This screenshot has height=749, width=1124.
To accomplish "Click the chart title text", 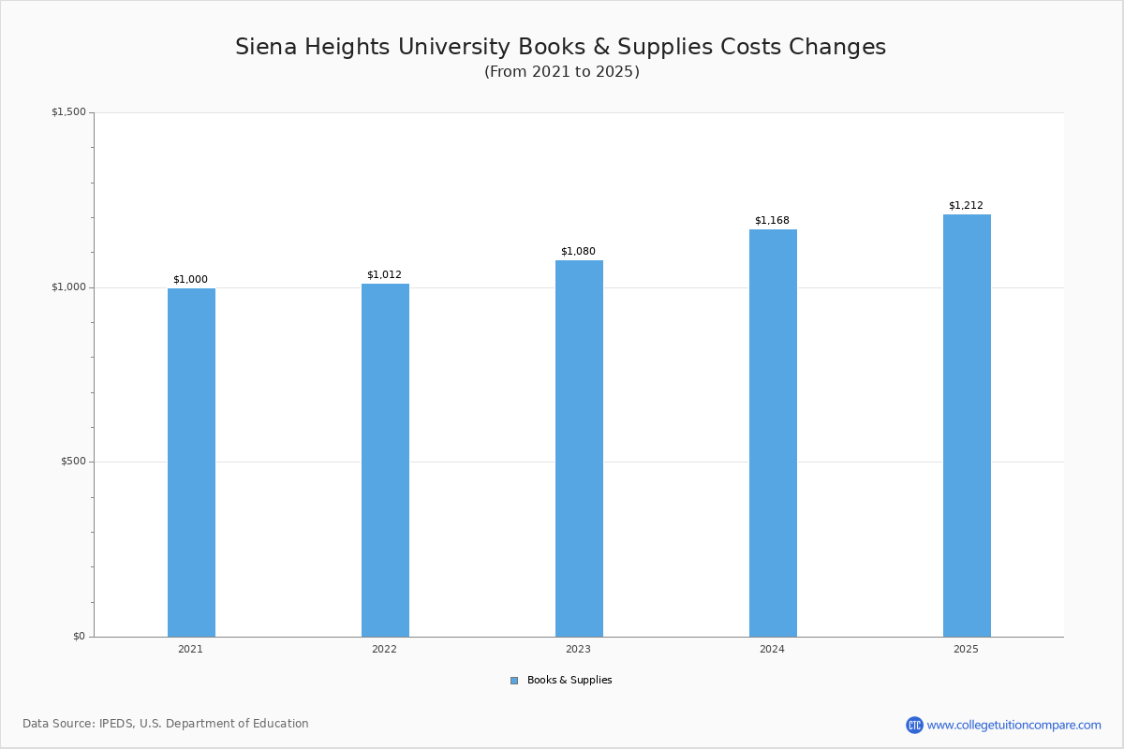I will coord(560,47).
